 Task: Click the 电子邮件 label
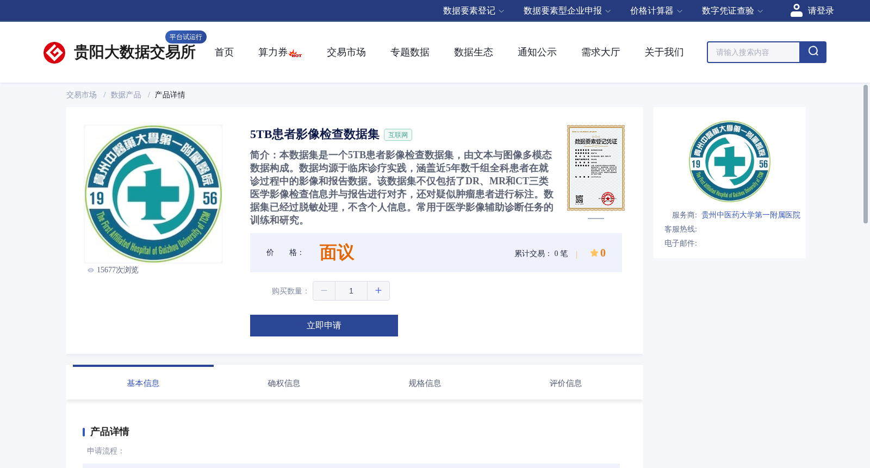tap(681, 244)
